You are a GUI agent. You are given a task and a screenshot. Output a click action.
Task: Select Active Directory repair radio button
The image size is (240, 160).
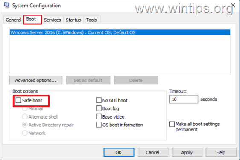[25, 125]
